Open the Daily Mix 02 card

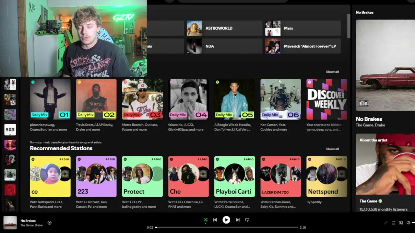pyautogui.click(x=96, y=105)
